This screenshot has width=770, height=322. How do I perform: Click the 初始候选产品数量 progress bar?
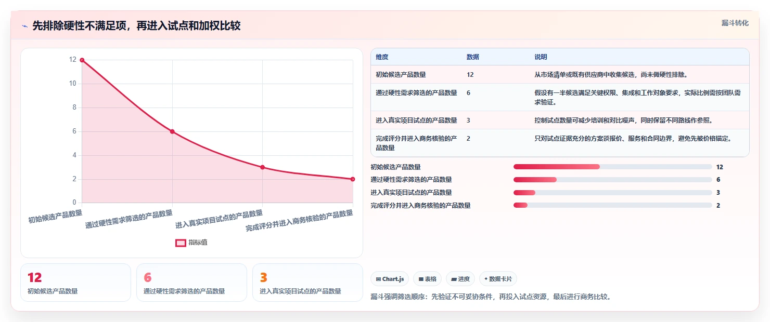(612, 167)
